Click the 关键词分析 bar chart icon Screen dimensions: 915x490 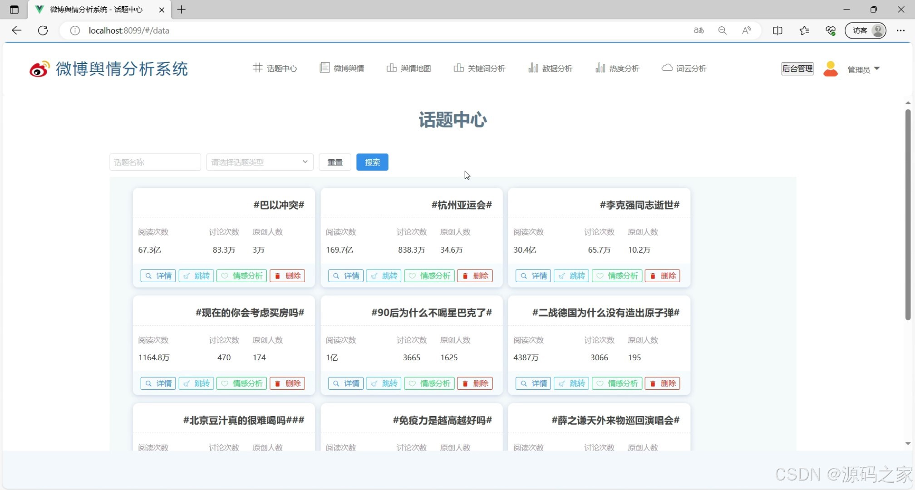click(458, 67)
